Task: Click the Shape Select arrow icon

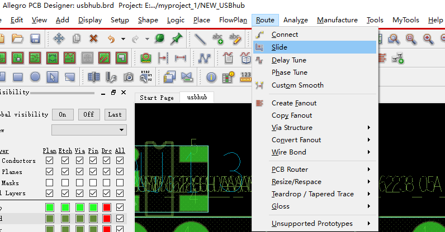Action: 53,77
